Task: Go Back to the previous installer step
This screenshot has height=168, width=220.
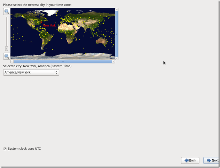Action: coord(190,160)
